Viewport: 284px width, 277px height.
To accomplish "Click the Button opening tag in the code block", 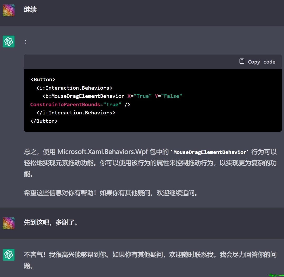I will [x=43, y=79].
